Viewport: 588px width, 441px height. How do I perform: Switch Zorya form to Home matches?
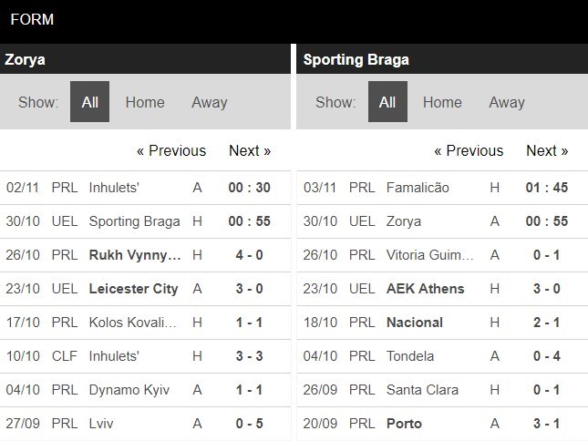[x=145, y=102]
